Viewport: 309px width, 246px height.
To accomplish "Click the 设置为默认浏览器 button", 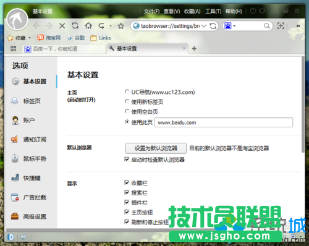I will point(156,148).
